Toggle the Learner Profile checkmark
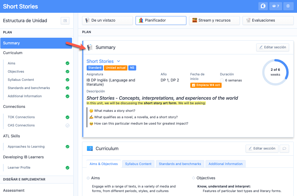297x196 pixels. tap(67, 168)
